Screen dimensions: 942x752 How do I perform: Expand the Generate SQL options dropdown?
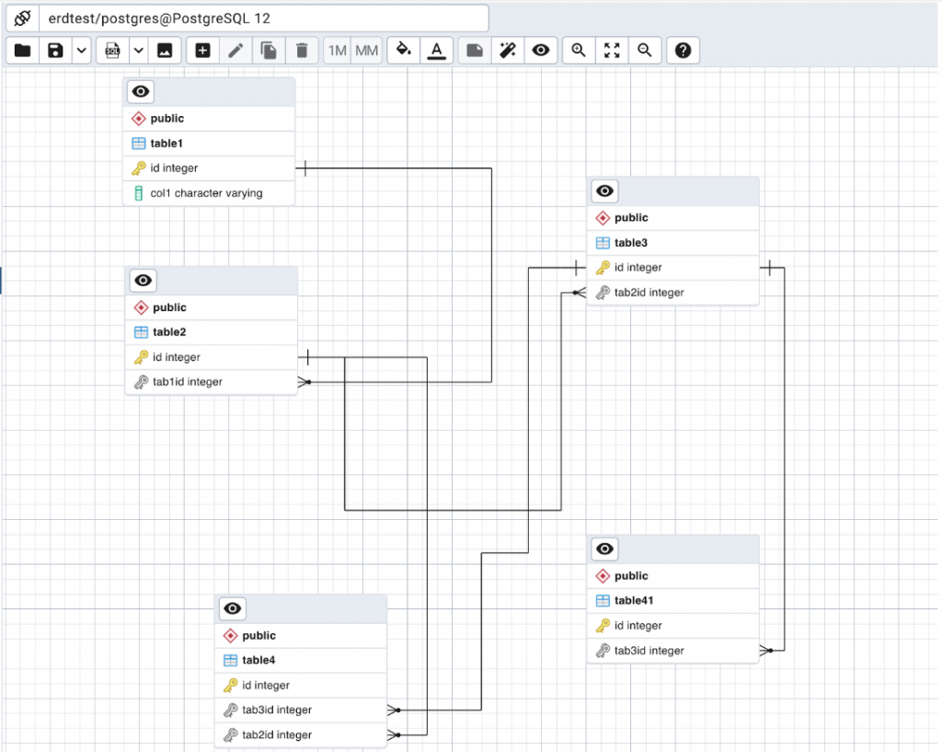pyautogui.click(x=139, y=51)
